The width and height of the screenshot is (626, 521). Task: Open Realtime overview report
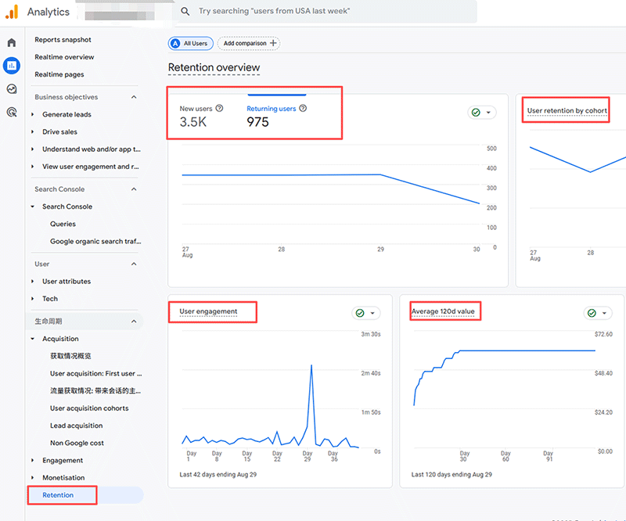tap(64, 57)
